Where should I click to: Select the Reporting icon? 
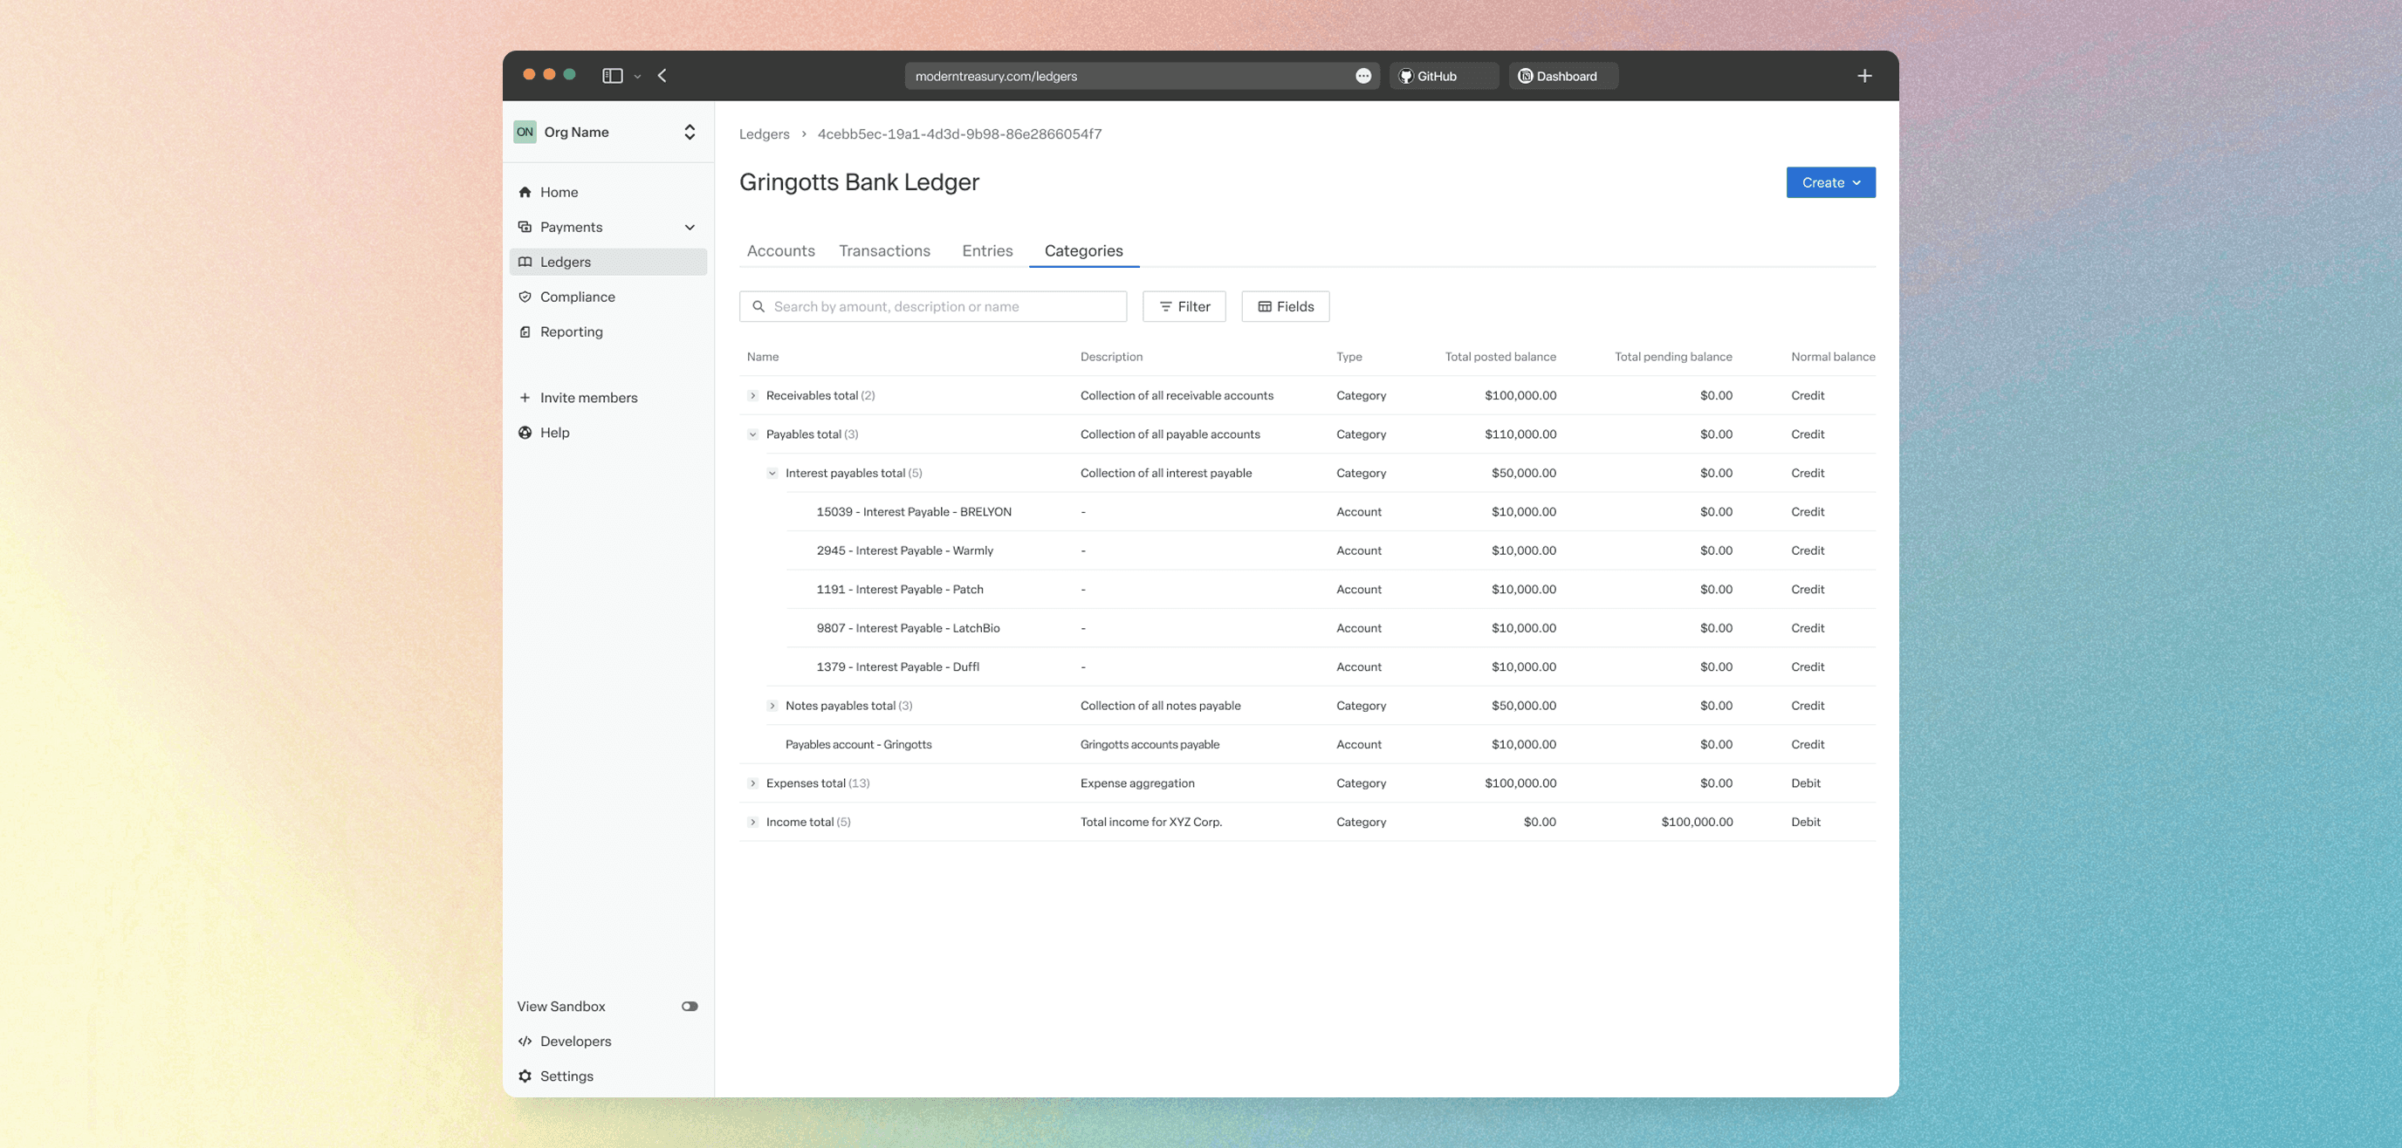click(x=525, y=331)
